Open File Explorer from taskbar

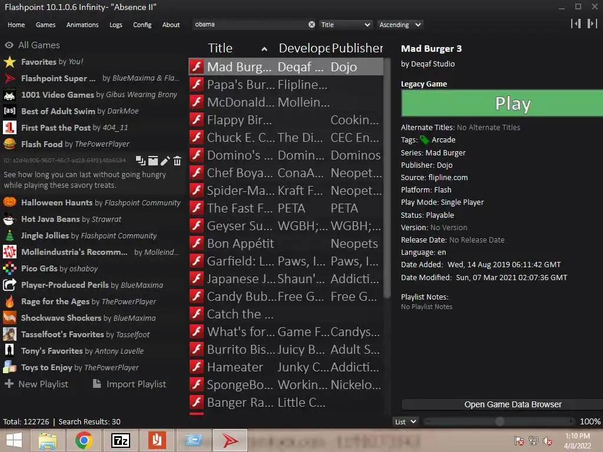coord(47,440)
